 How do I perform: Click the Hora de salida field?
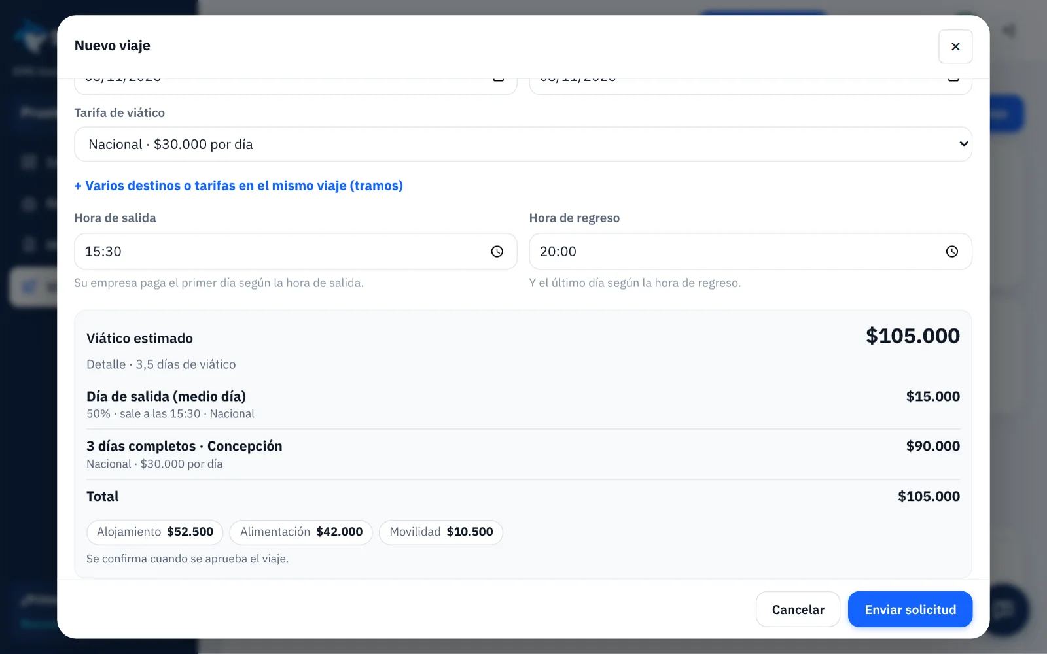pyautogui.click(x=295, y=252)
